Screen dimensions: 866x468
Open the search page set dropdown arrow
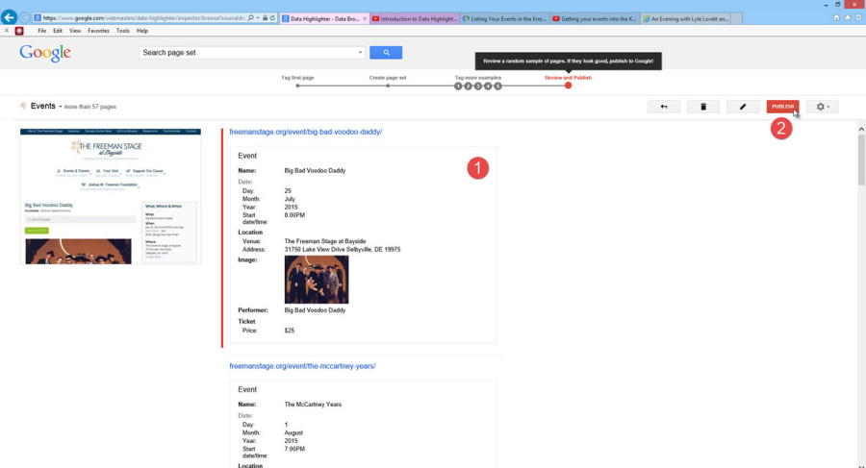click(x=360, y=53)
